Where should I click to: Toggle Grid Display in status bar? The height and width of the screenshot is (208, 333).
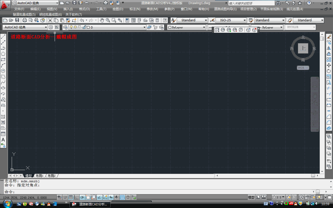[71, 197]
